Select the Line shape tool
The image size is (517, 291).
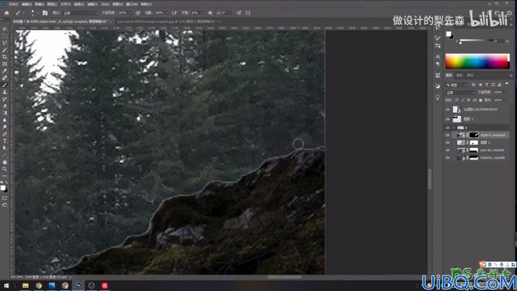point(5,155)
